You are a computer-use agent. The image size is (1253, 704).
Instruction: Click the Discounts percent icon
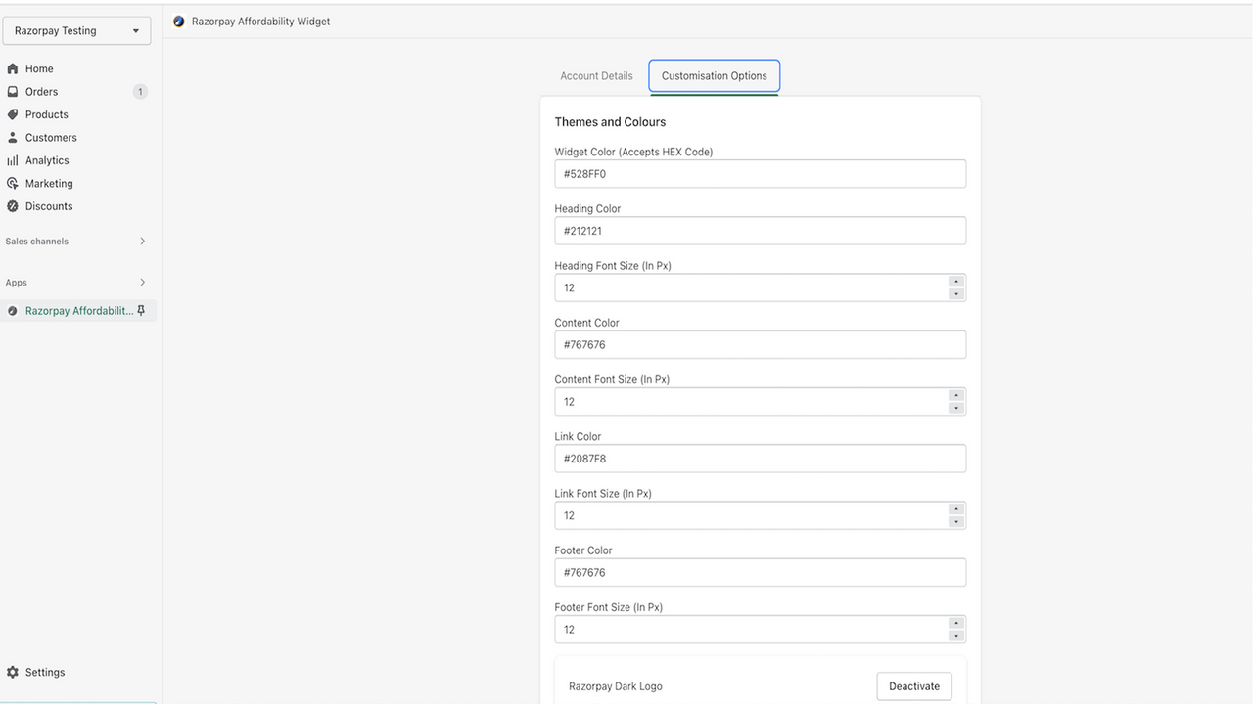tap(12, 205)
